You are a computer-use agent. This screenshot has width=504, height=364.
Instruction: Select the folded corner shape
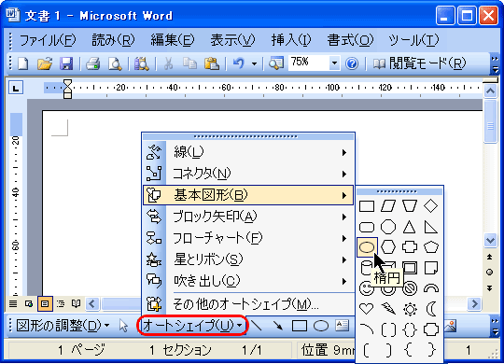pyautogui.click(x=430, y=268)
